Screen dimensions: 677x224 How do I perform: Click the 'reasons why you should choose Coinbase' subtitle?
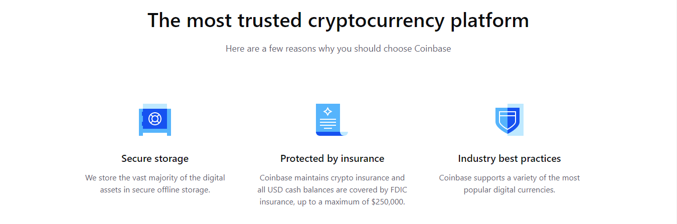(x=338, y=49)
